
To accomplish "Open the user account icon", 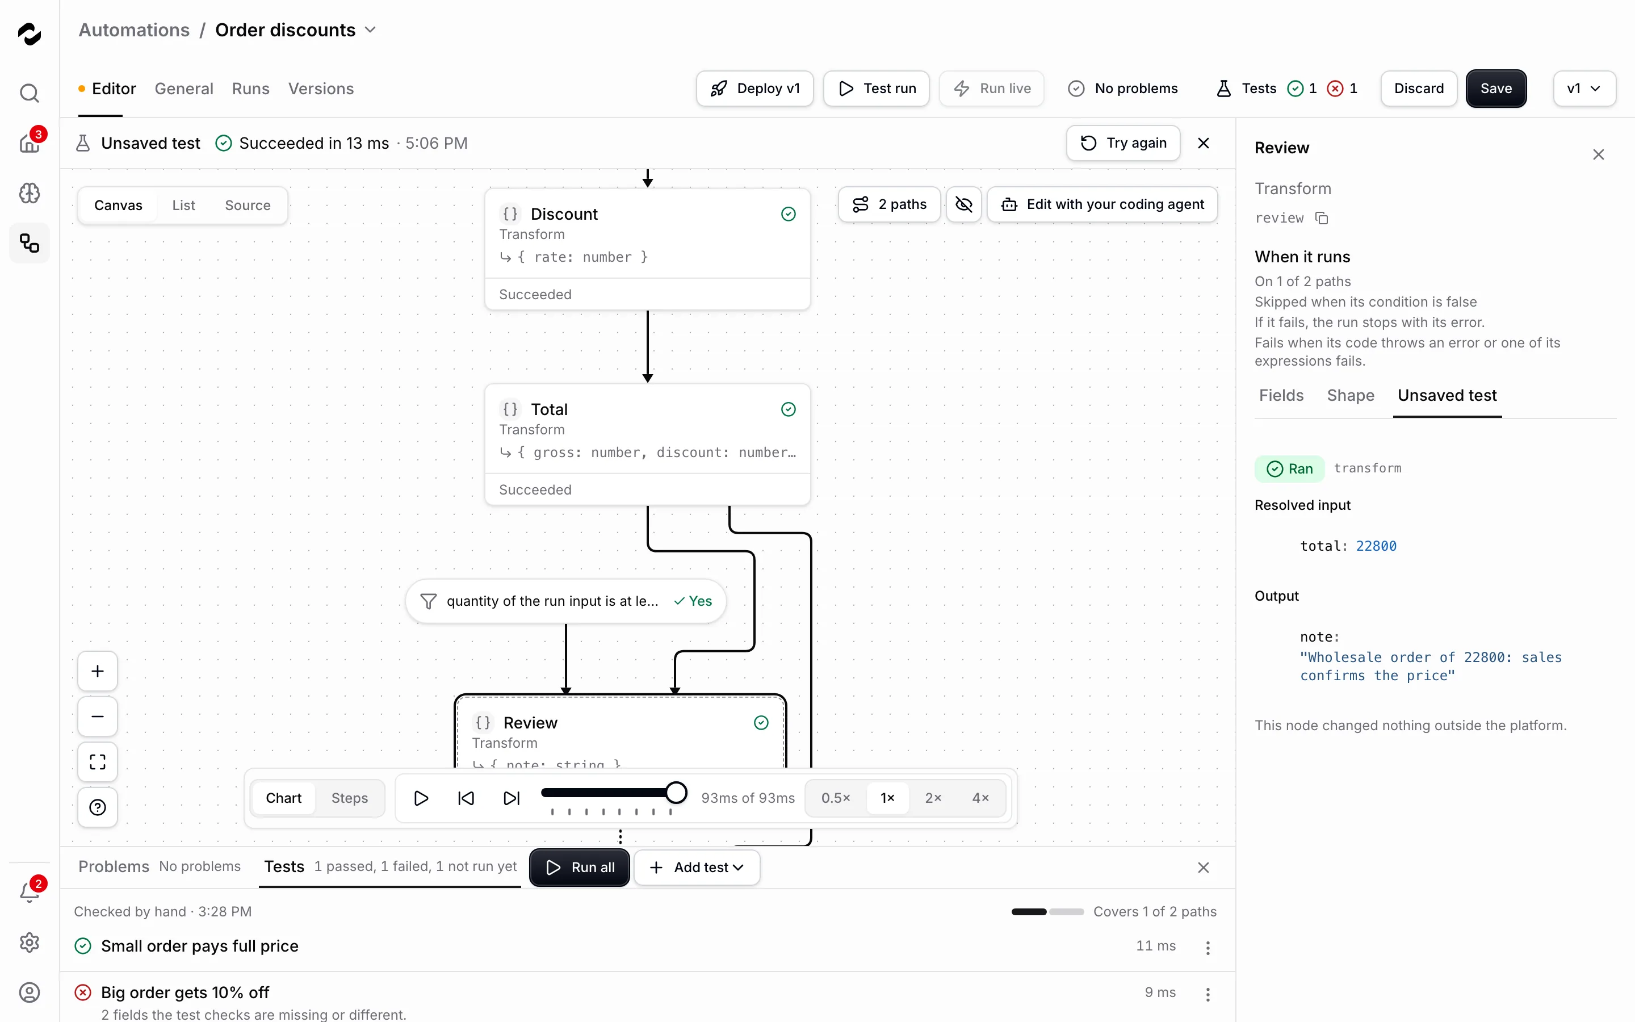I will (29, 992).
